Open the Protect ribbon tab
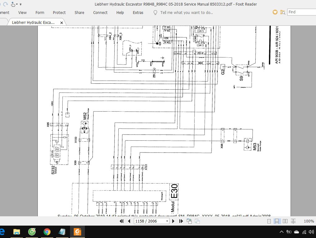 59,12
